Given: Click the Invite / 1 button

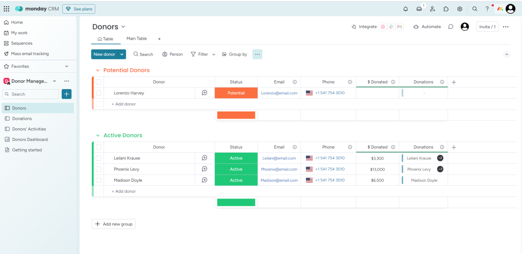Looking at the screenshot, I should [487, 26].
